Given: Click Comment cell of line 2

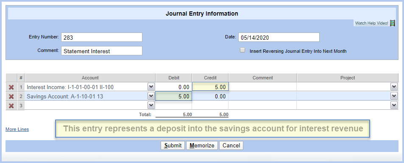Looking at the screenshot, I should (x=262, y=96).
